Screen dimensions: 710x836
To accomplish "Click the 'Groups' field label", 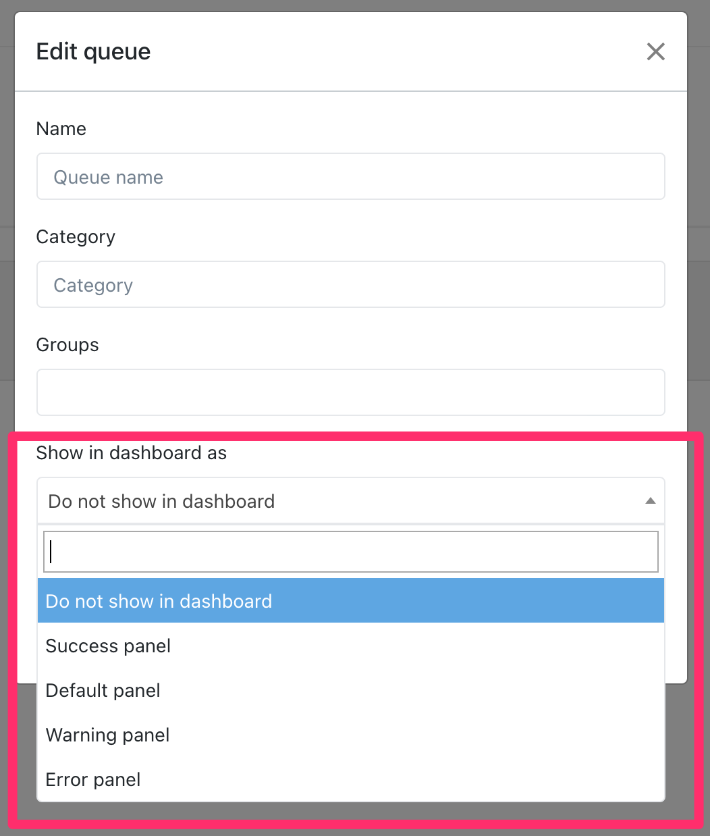I will [x=67, y=345].
